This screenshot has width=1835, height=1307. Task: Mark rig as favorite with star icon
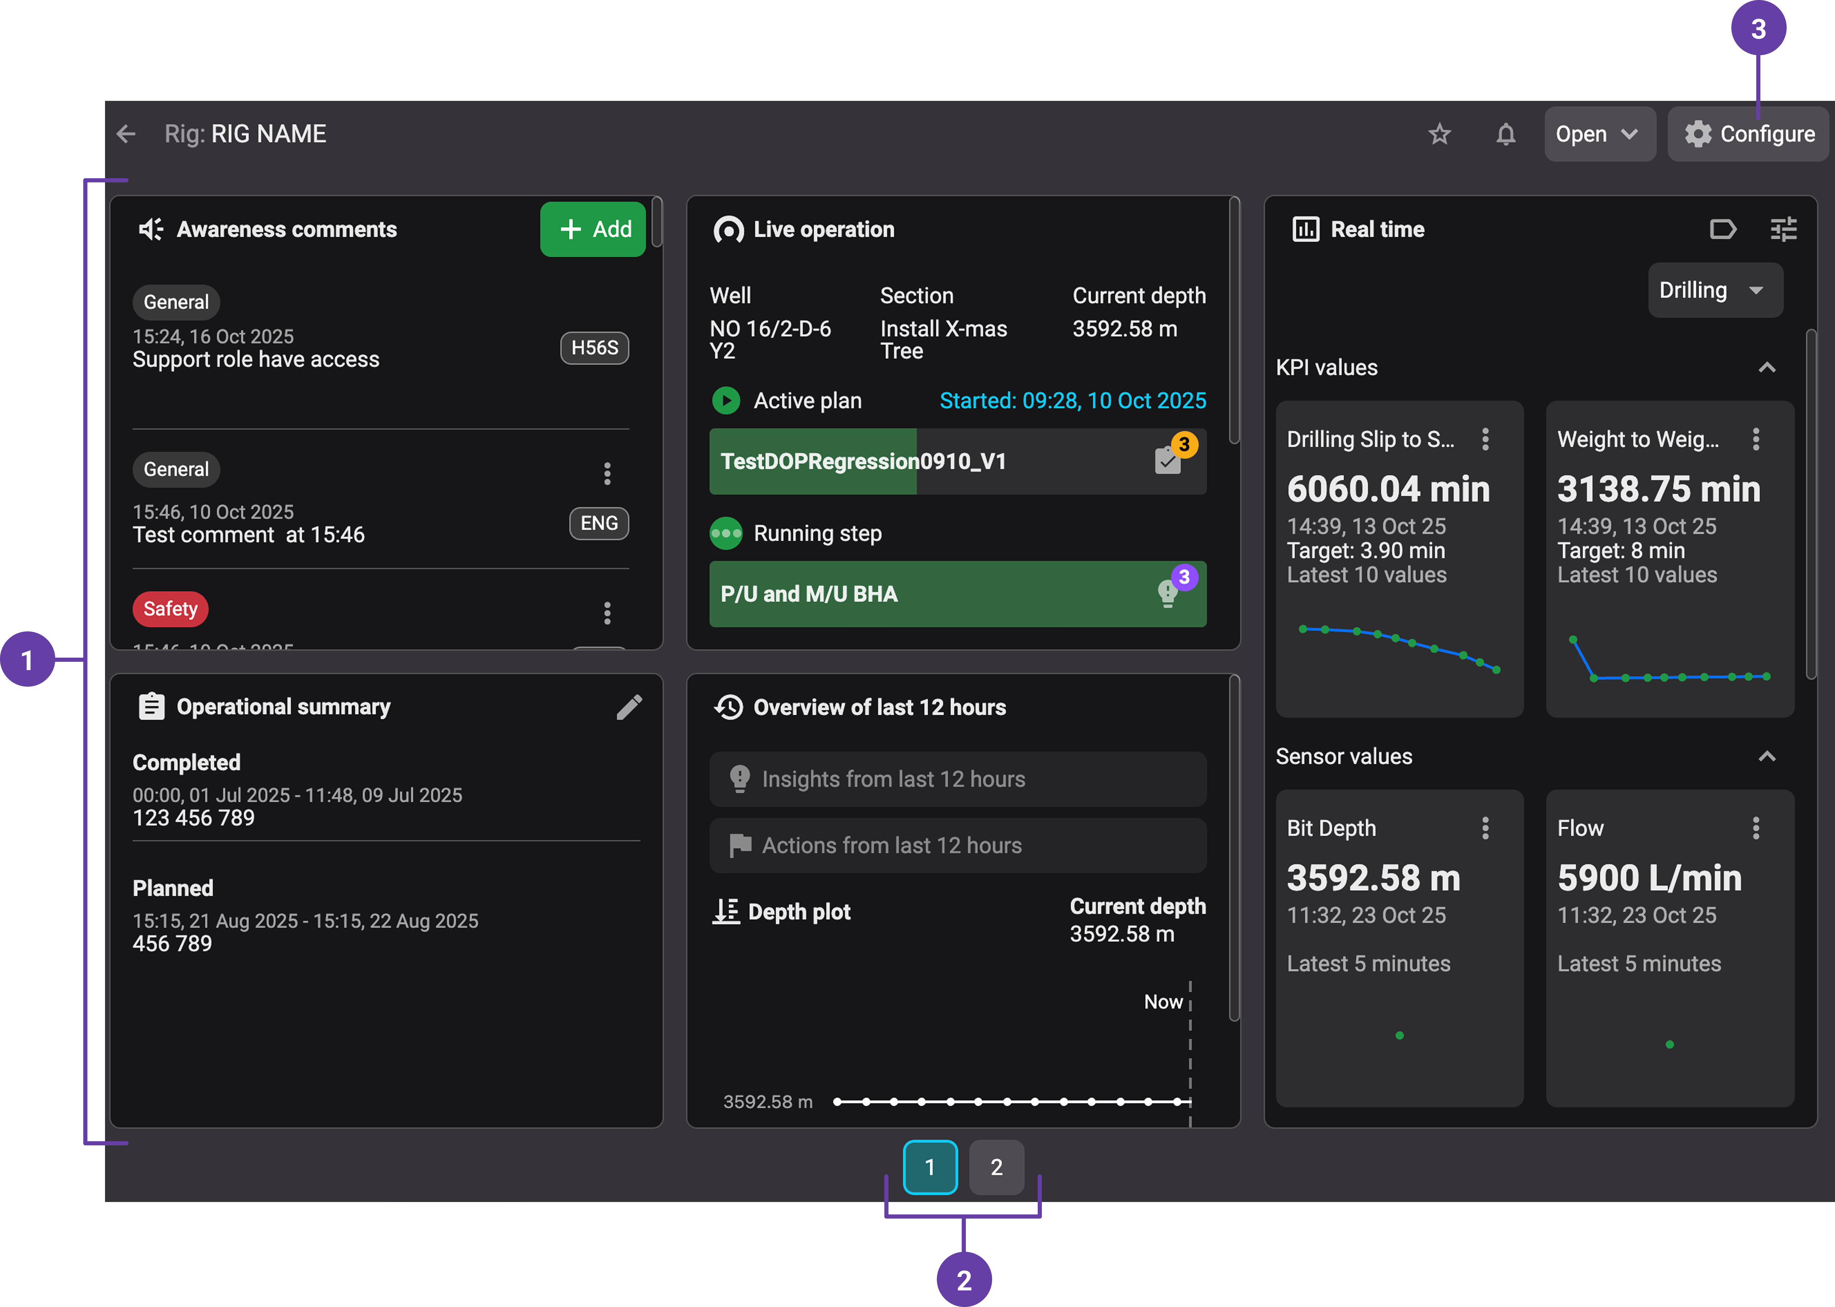[x=1439, y=134]
